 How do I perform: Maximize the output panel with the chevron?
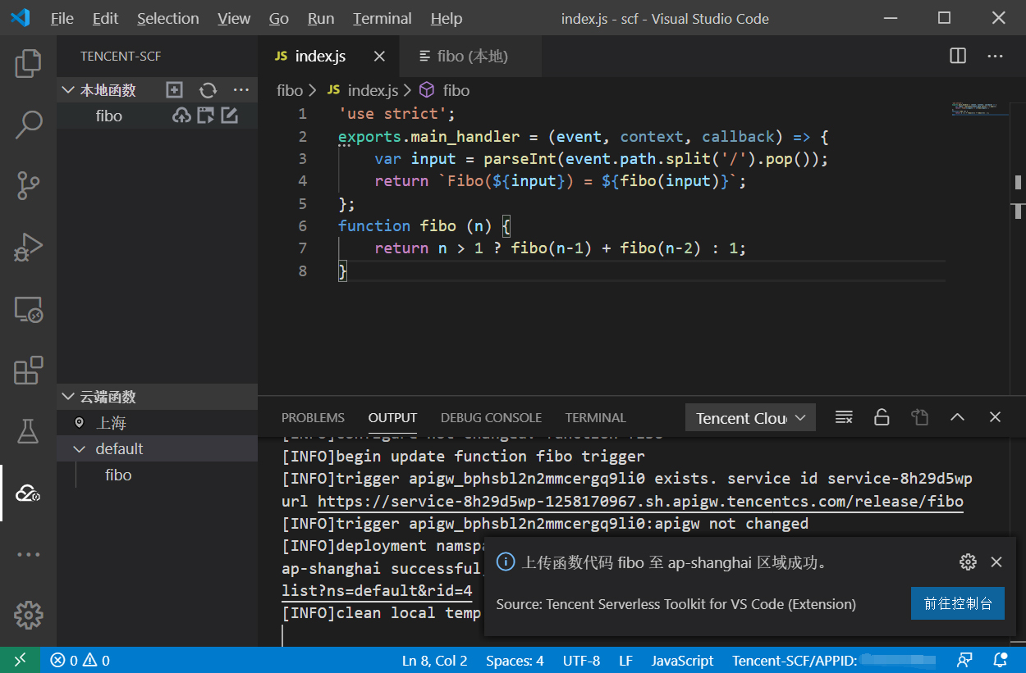coord(957,417)
